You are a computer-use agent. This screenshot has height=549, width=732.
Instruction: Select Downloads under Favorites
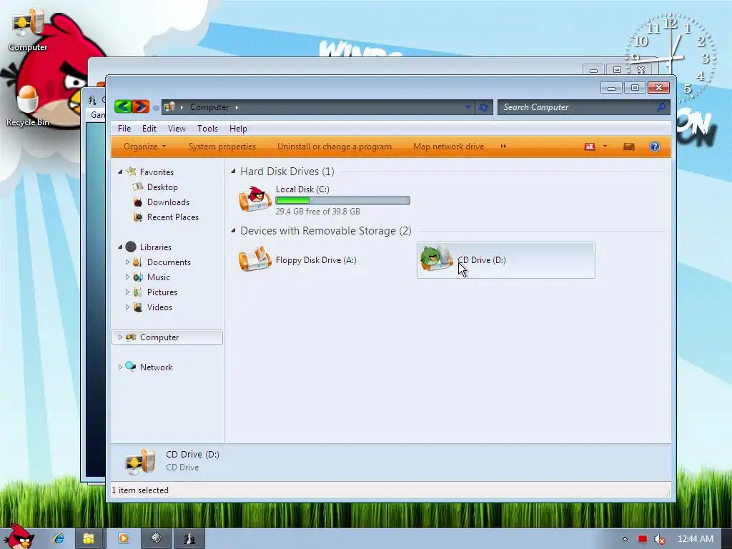(x=168, y=202)
